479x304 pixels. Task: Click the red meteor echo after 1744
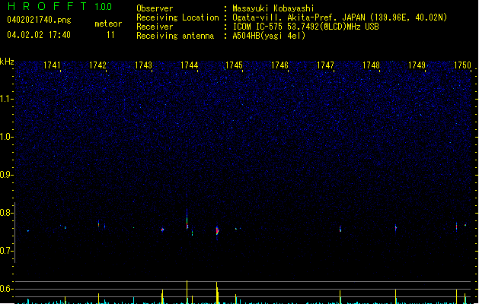tap(217, 230)
